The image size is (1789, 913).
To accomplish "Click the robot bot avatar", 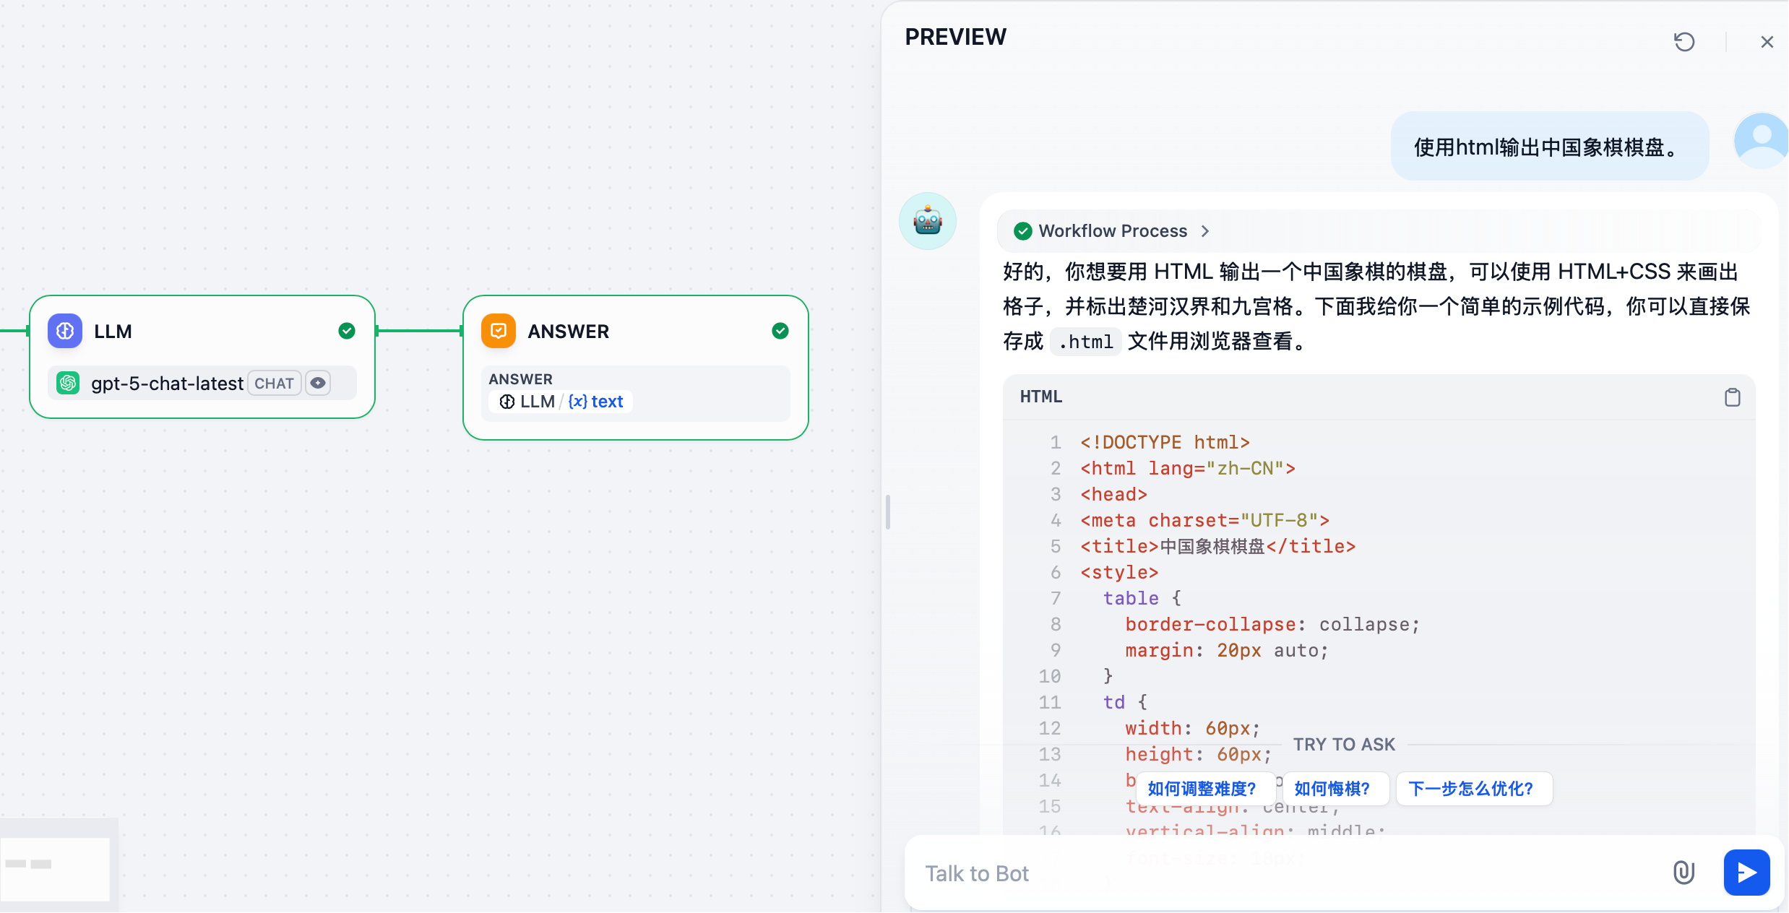I will pyautogui.click(x=927, y=221).
